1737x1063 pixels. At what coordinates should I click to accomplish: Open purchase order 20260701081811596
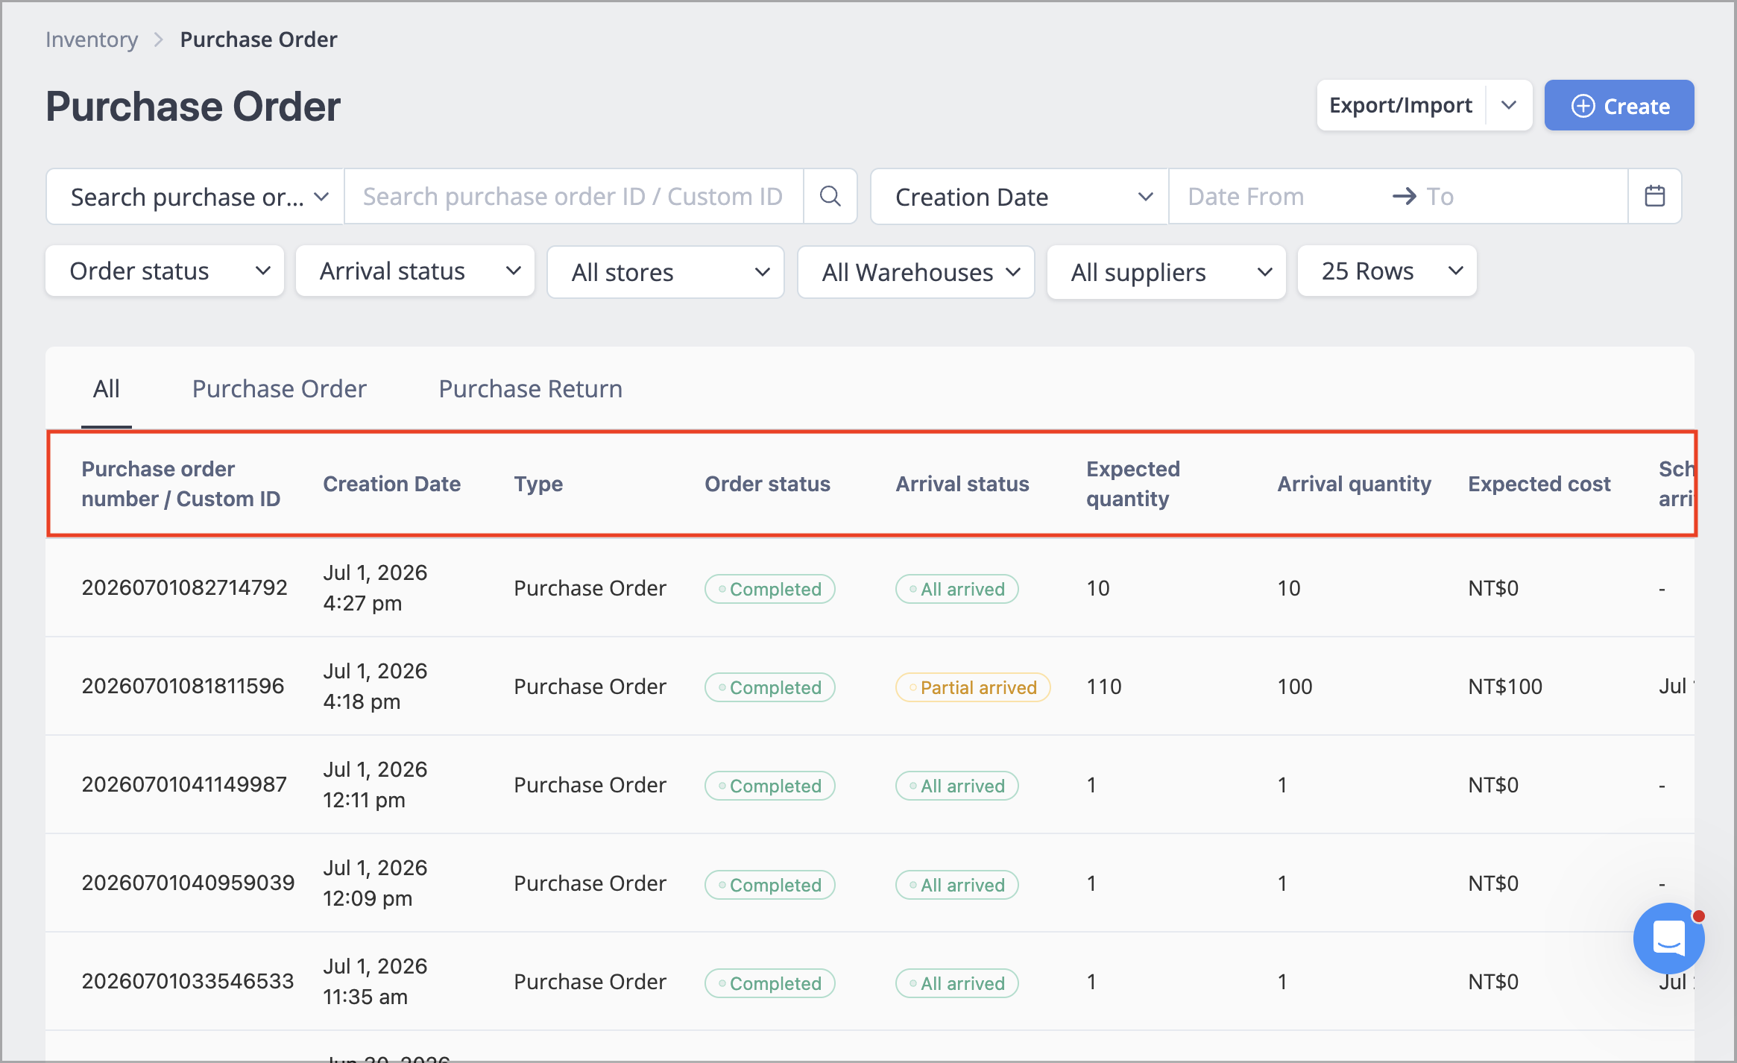[x=183, y=686]
